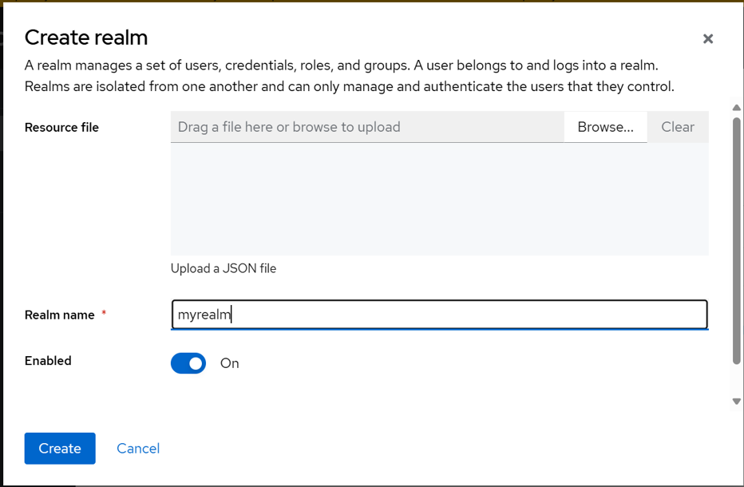This screenshot has width=744, height=487.
Task: Click the Drag a file here filename field
Action: coord(367,127)
